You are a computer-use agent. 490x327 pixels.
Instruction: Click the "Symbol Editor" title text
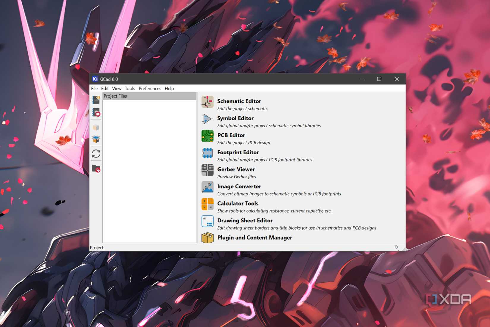(235, 118)
